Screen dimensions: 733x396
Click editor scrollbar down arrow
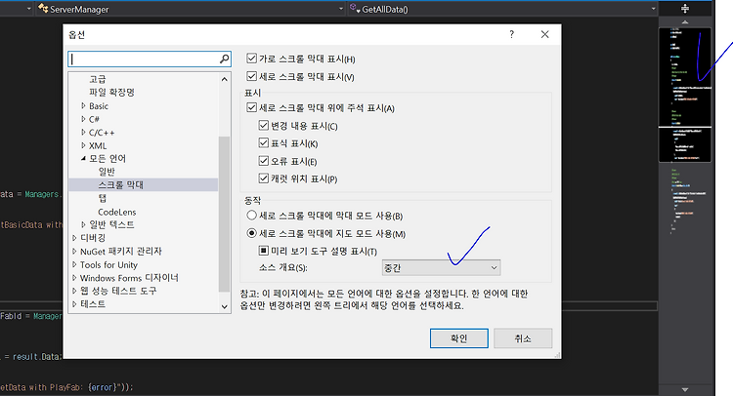click(x=685, y=389)
